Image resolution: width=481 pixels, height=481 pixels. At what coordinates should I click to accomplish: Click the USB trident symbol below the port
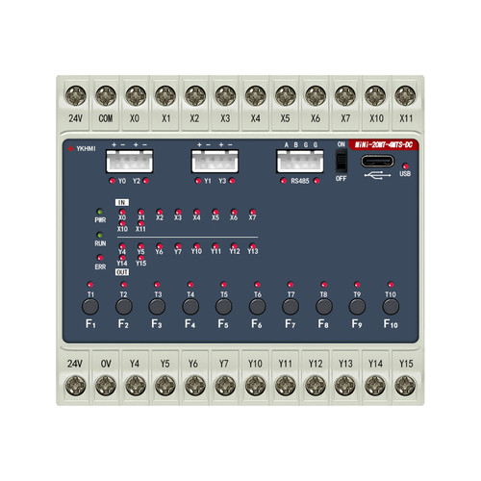377,175
